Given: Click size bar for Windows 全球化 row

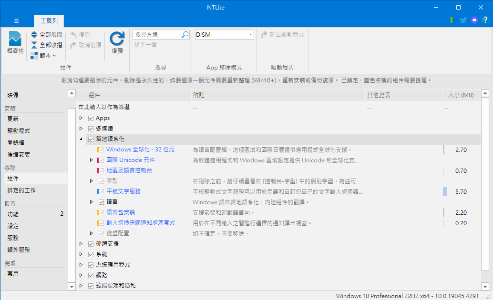Looking at the screenshot, I should click(443, 150).
